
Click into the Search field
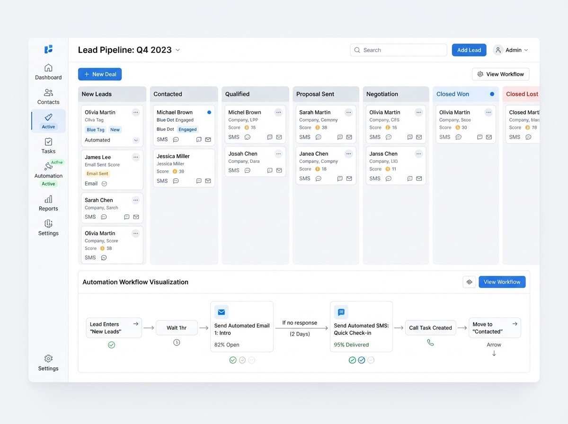(x=399, y=50)
